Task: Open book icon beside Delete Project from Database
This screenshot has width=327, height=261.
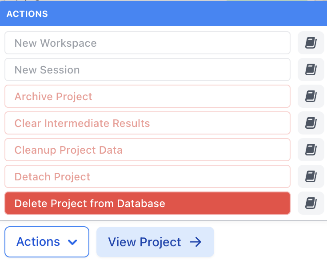Action: 311,204
